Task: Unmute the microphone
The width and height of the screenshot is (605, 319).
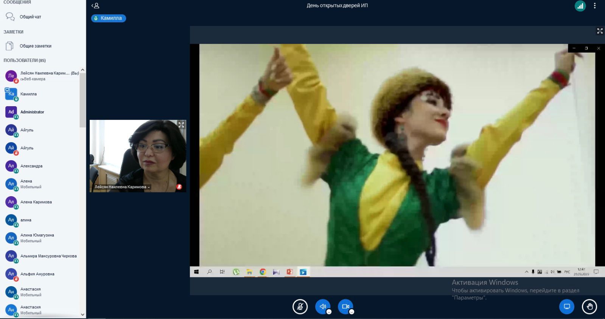Action: 300,307
